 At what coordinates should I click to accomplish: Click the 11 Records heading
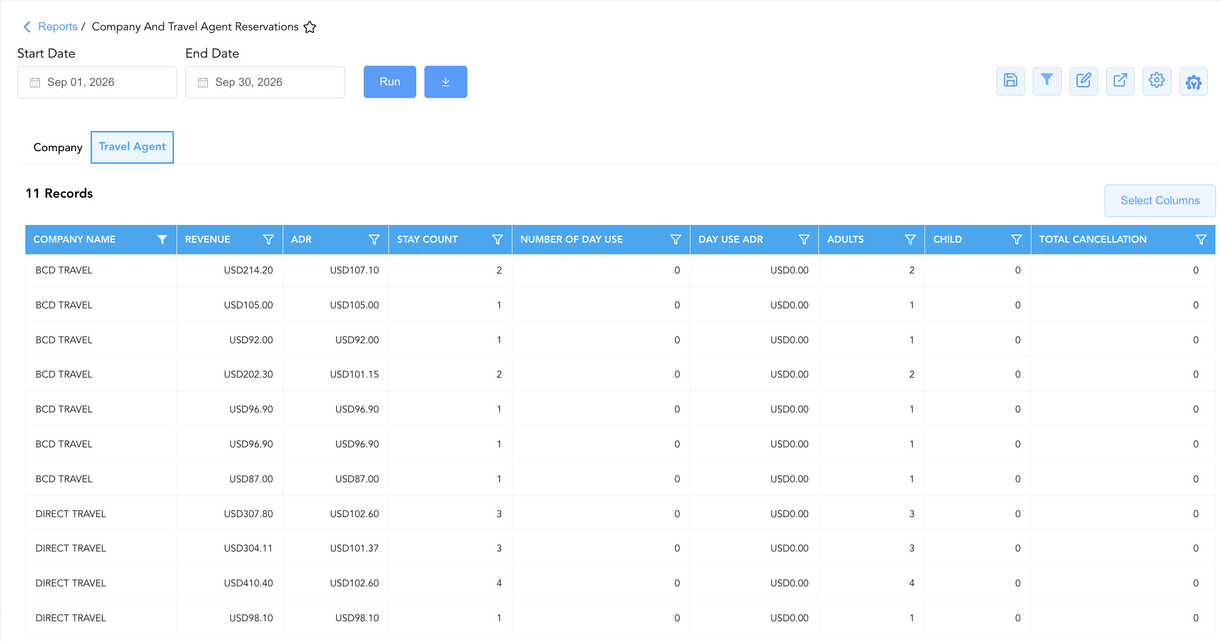[x=59, y=194]
